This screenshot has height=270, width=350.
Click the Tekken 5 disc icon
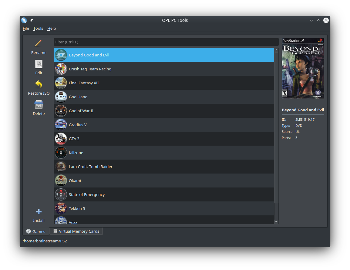pyautogui.click(x=61, y=209)
